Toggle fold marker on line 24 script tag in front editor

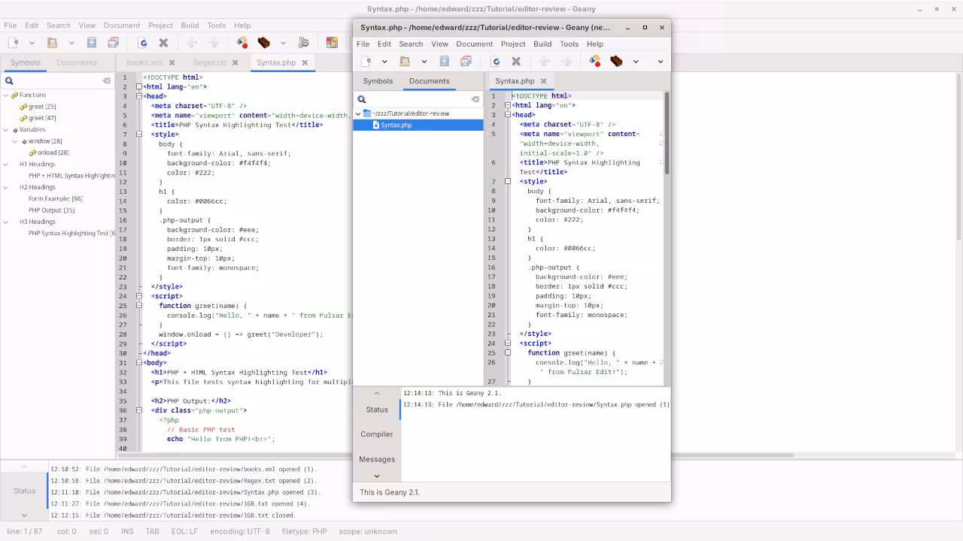click(508, 343)
